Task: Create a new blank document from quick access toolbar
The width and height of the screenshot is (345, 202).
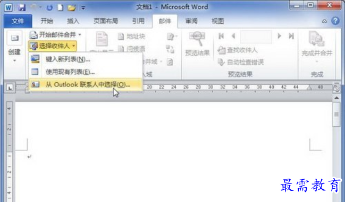Action: [x=60, y=7]
